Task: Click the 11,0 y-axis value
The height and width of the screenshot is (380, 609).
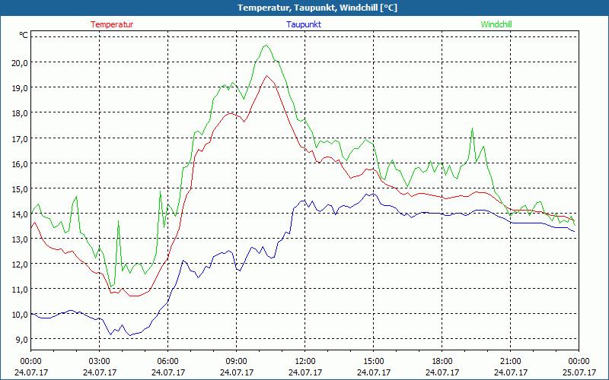Action: pyautogui.click(x=20, y=290)
